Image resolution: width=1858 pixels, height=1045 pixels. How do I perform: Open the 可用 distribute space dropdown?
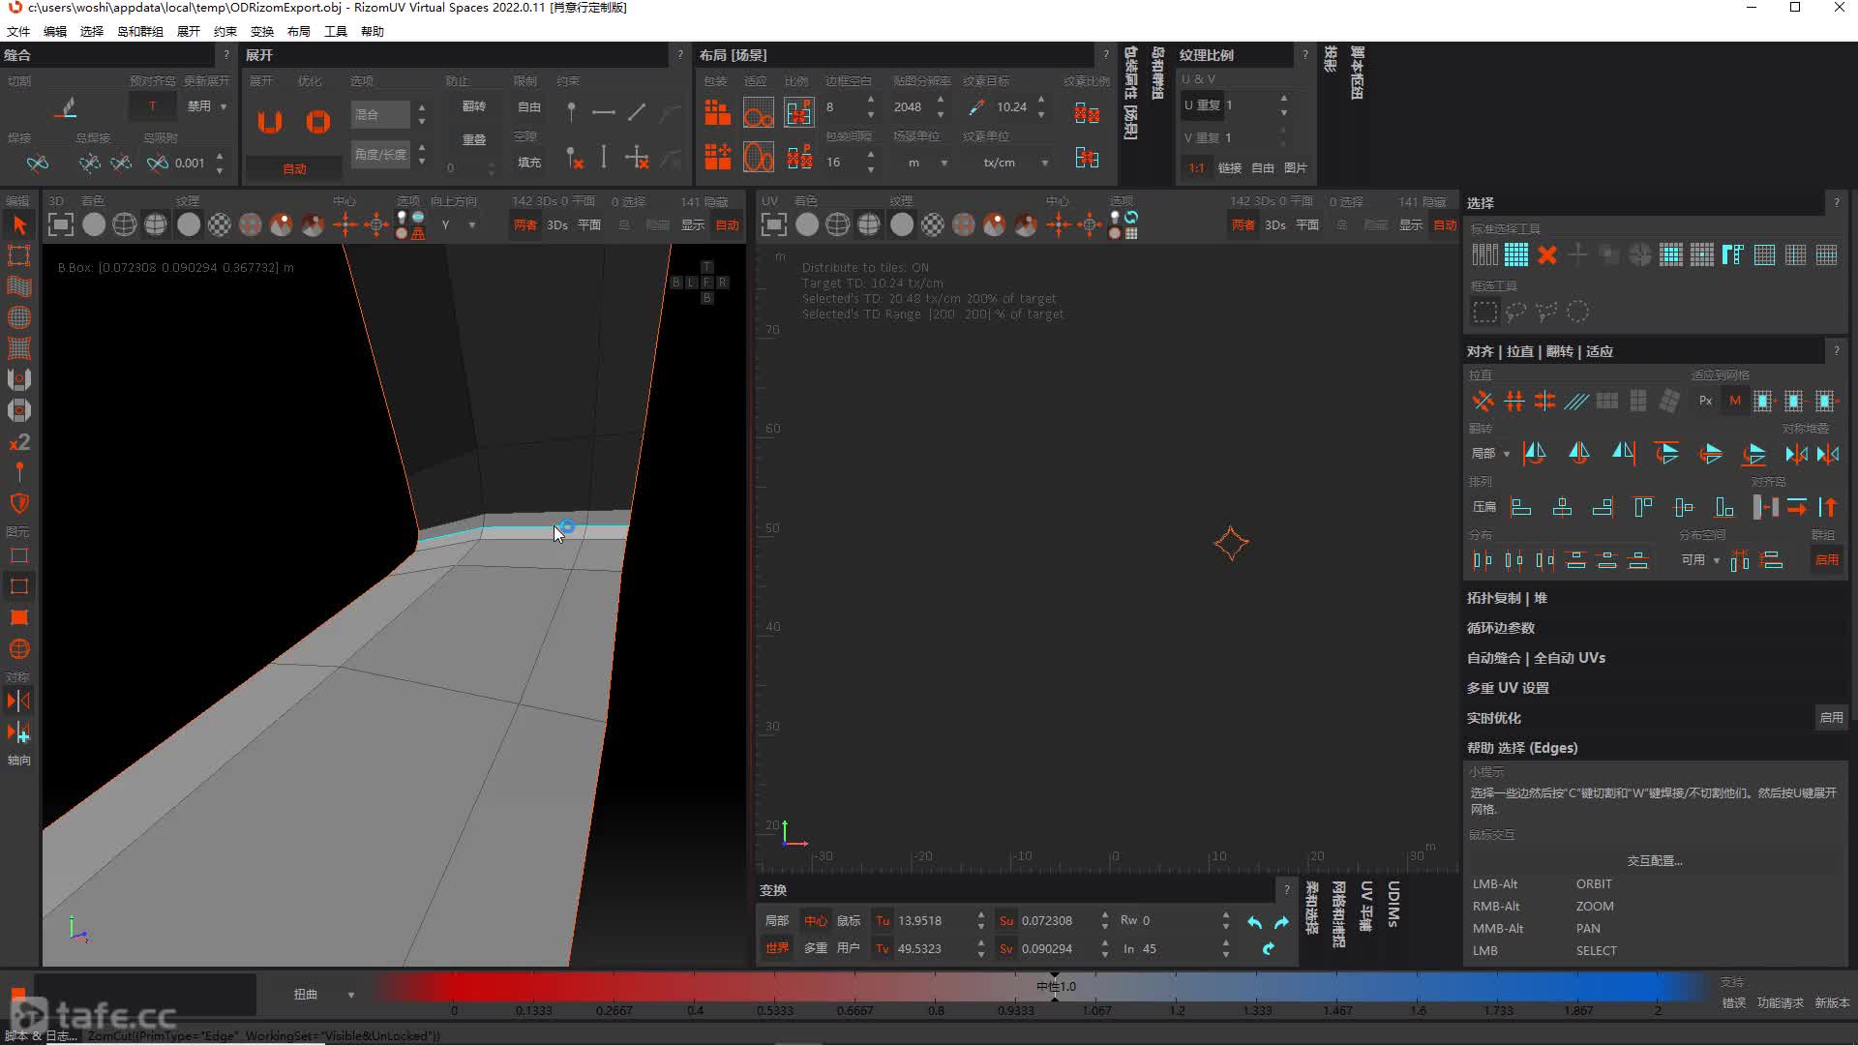tap(1700, 560)
